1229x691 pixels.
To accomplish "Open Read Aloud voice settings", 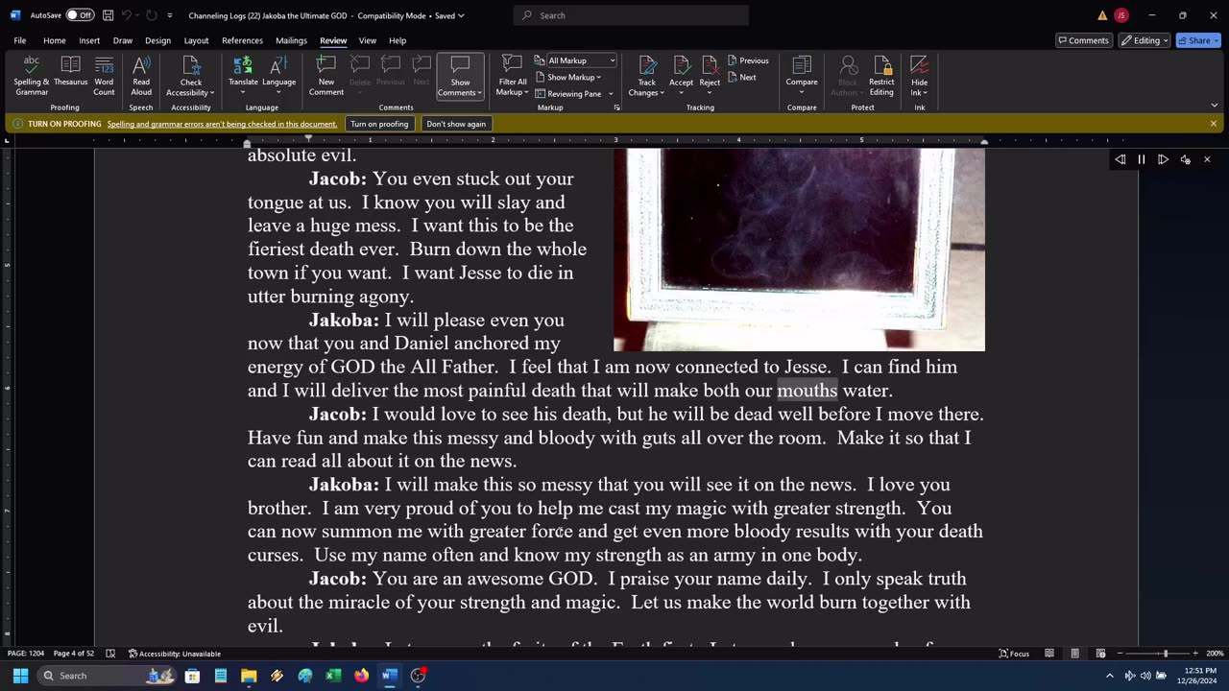I will point(1185,159).
